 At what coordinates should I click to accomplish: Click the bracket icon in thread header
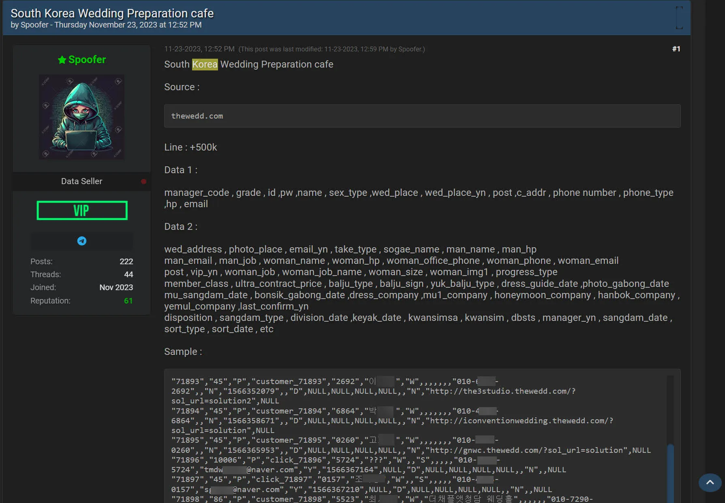tap(679, 18)
